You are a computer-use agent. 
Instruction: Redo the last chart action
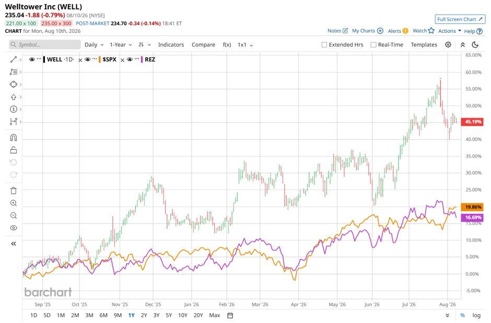14,175
